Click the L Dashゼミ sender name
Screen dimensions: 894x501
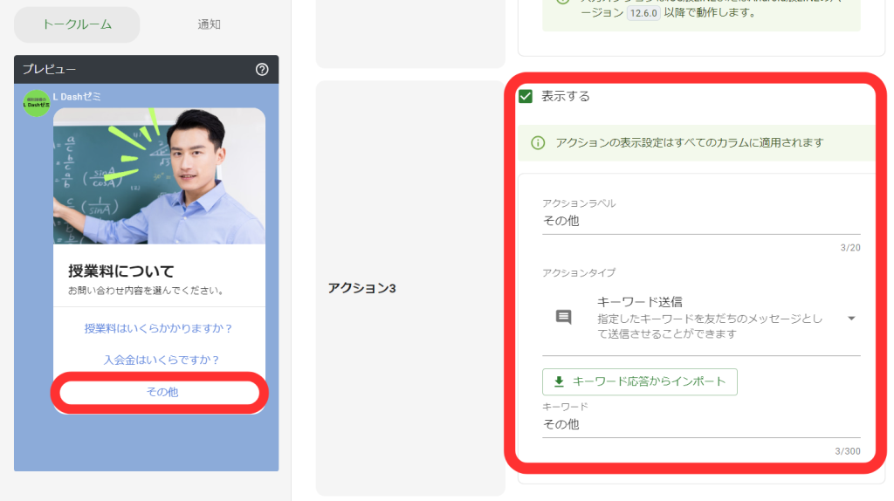click(x=77, y=96)
